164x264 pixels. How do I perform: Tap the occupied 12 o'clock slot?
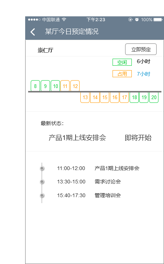click(75, 86)
